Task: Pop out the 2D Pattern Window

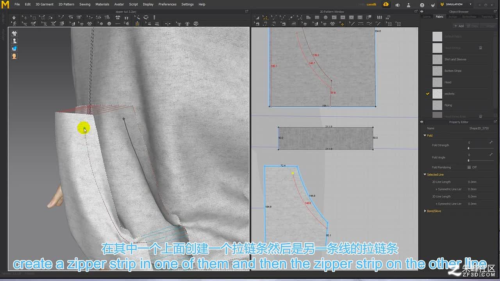Action: [x=416, y=12]
